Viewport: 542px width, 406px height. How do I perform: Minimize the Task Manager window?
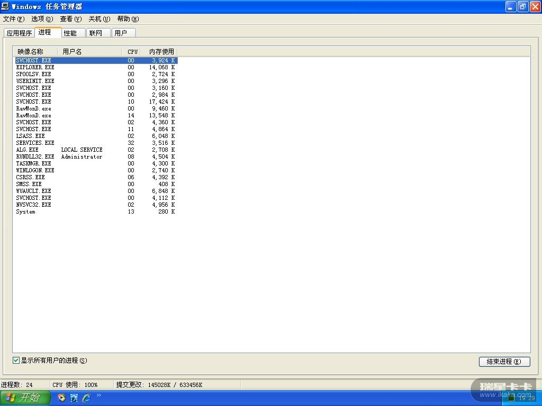(x=511, y=6)
